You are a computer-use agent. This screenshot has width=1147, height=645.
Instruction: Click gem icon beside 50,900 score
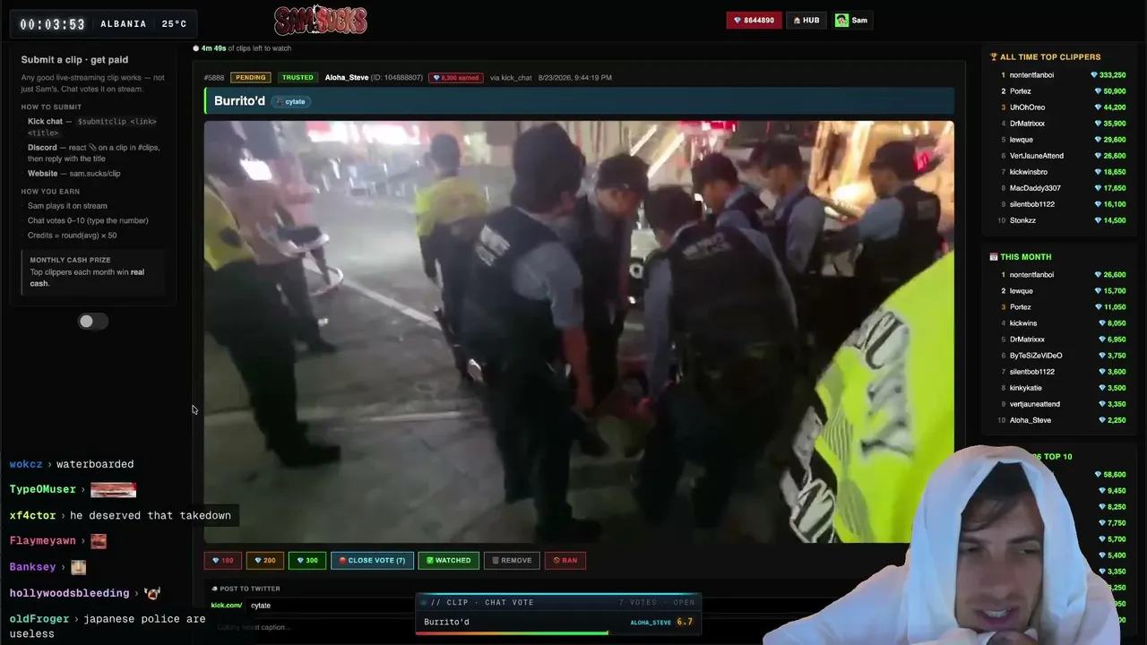click(1098, 91)
